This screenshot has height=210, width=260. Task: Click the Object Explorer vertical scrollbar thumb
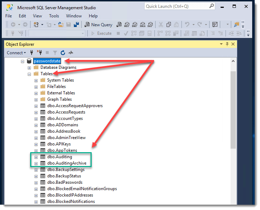coord(233,110)
